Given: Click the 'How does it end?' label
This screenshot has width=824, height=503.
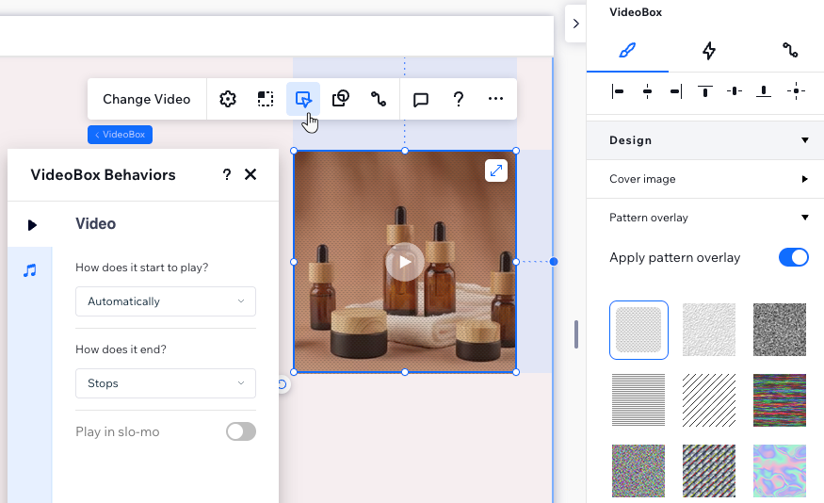Looking at the screenshot, I should click(121, 349).
